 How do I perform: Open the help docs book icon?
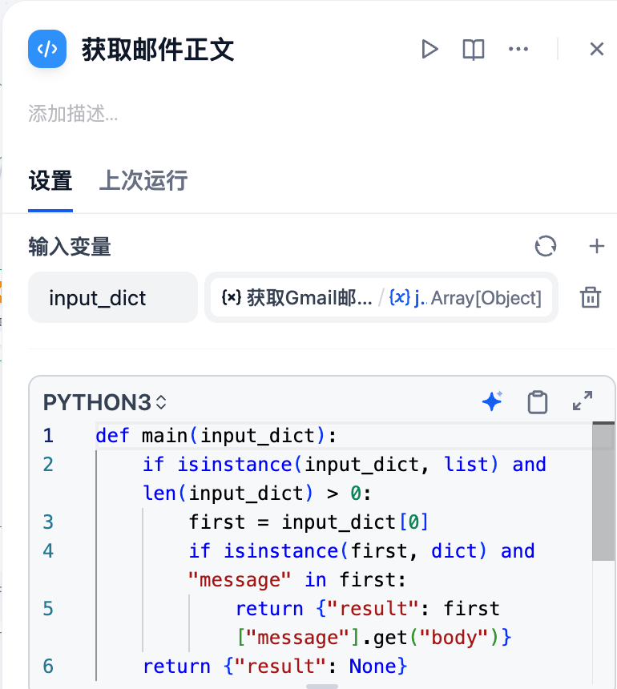click(x=474, y=49)
